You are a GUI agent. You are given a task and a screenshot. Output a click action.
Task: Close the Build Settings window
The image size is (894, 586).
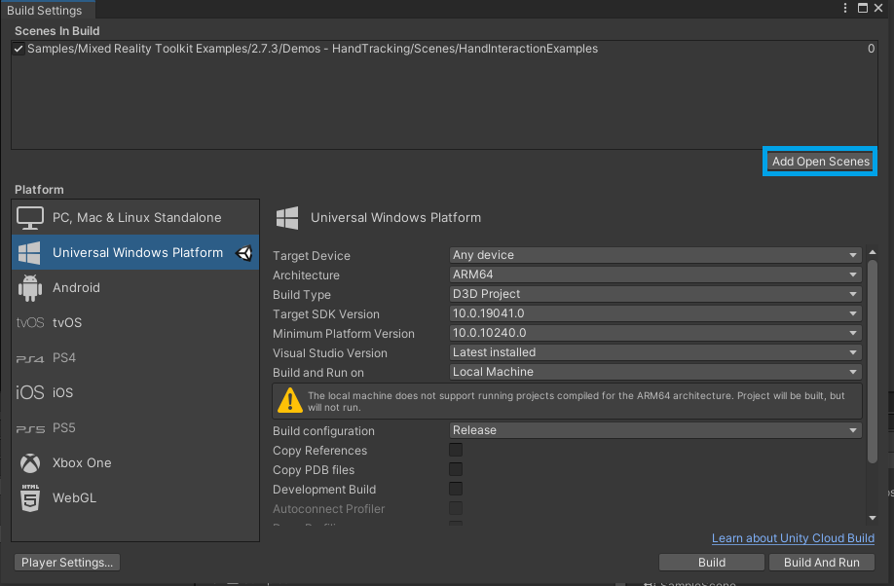pos(878,8)
